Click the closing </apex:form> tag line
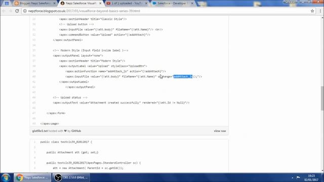Screen dimensions: 324x182 coord(56,113)
